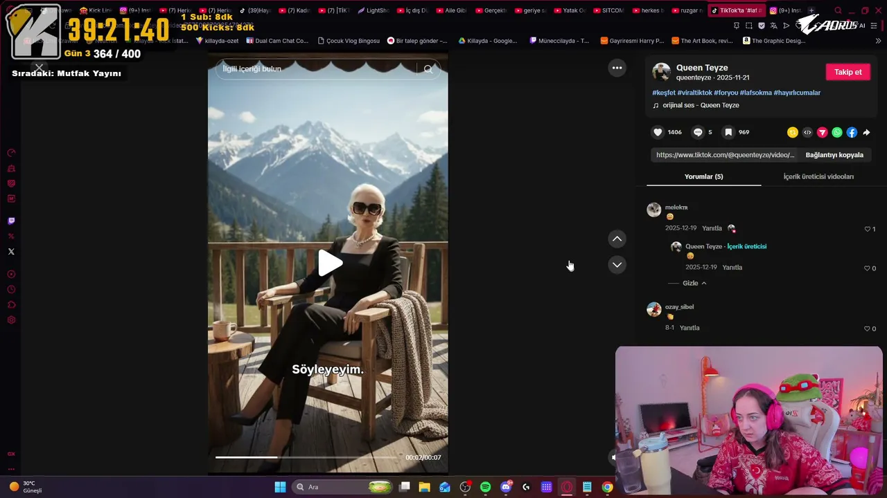Screen dimensions: 887x498
Task: Open 'The Art Book, revi...' bookmark
Action: [702, 41]
